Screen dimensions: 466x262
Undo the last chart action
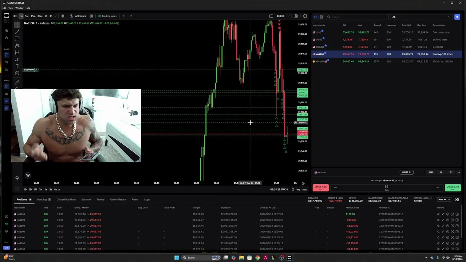[x=124, y=16]
